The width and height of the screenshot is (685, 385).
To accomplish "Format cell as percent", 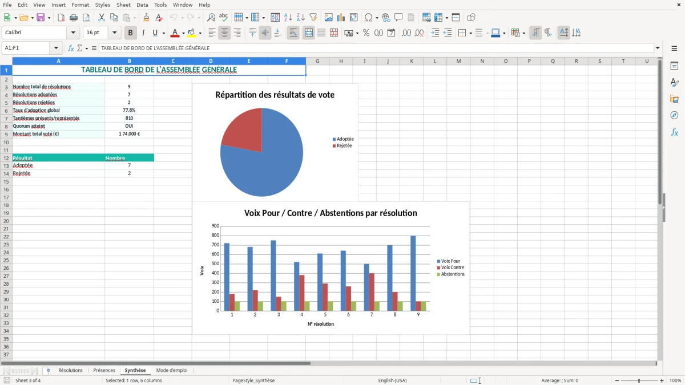I will click(x=366, y=33).
